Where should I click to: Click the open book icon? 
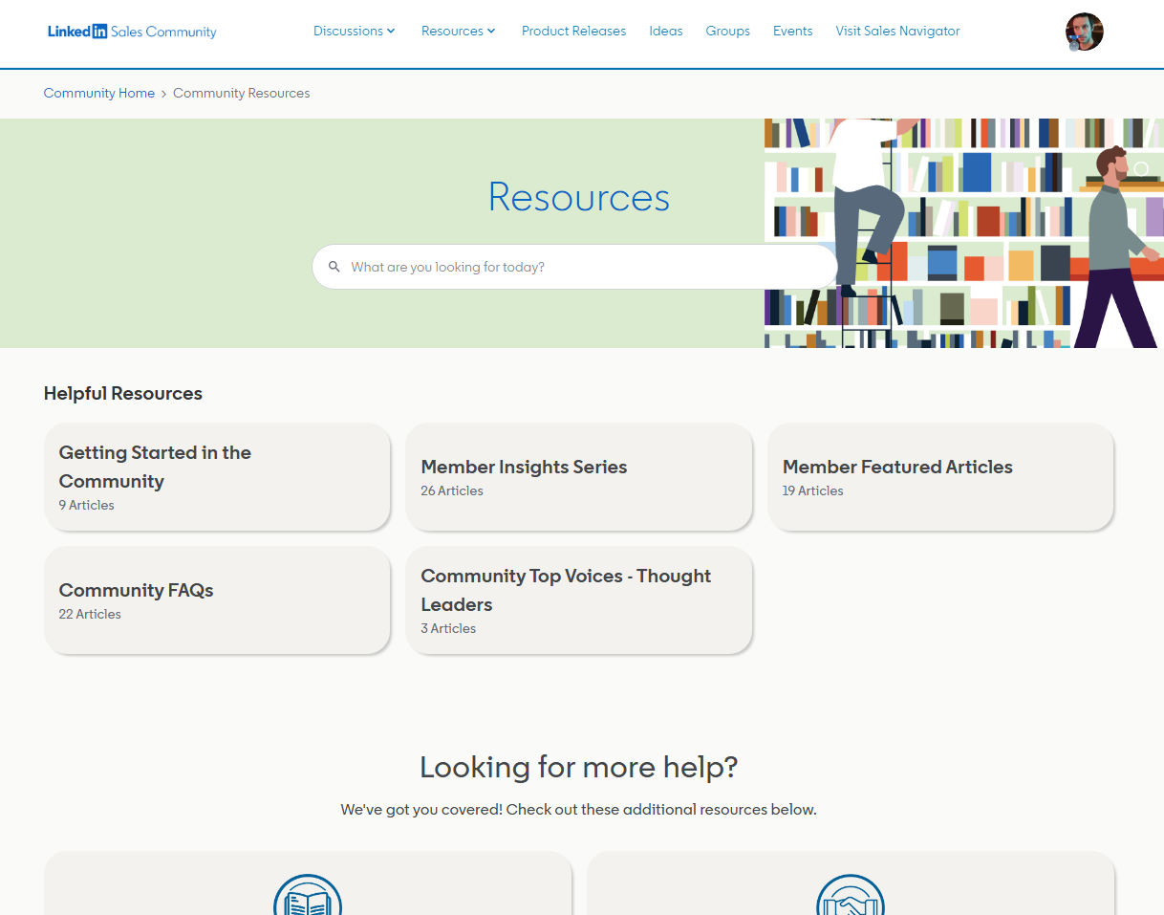(x=308, y=899)
